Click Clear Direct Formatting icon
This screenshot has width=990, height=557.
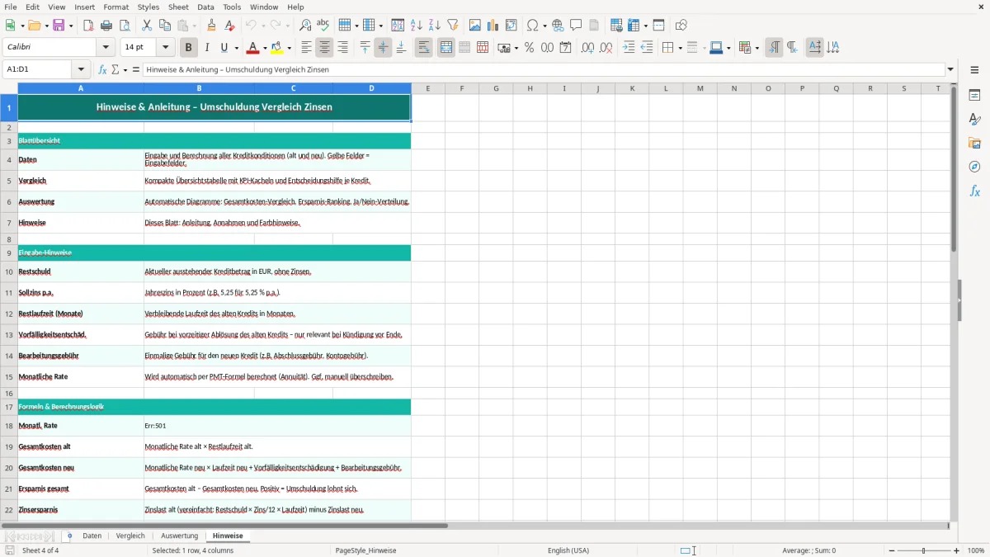pos(230,26)
